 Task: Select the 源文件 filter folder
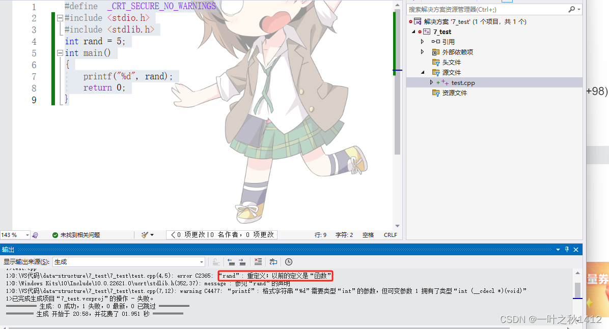(x=451, y=72)
